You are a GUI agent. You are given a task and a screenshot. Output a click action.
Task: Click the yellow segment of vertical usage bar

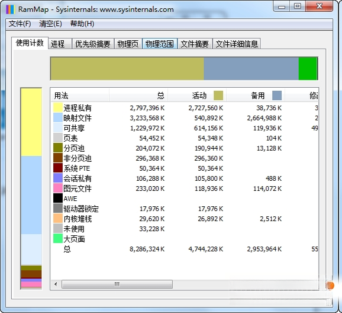[x=31, y=122]
